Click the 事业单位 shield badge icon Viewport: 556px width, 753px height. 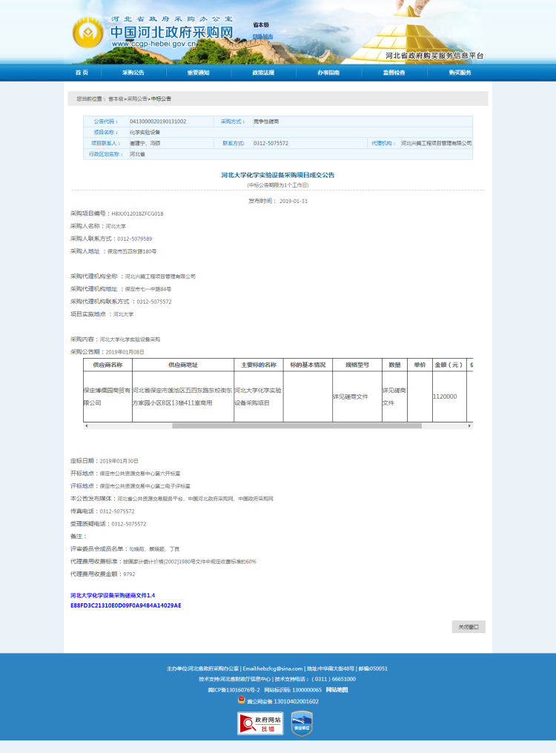pyautogui.click(x=302, y=723)
